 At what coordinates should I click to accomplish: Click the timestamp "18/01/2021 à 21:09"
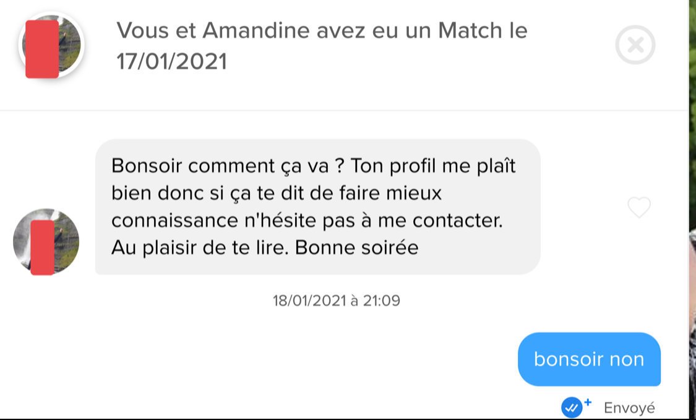tap(337, 301)
